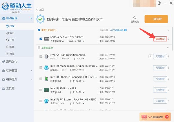Check the NVIDIA High Definition Audio checkbox
174x122 pixels.
pos(41,57)
